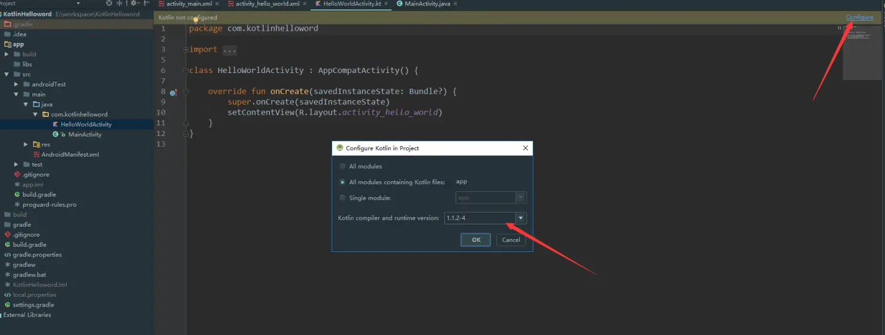Select the Single module radio button
This screenshot has width=885, height=335.
tap(343, 198)
